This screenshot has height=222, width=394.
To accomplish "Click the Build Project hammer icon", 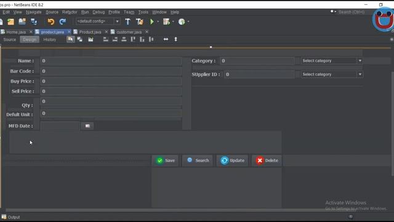I will (127, 22).
